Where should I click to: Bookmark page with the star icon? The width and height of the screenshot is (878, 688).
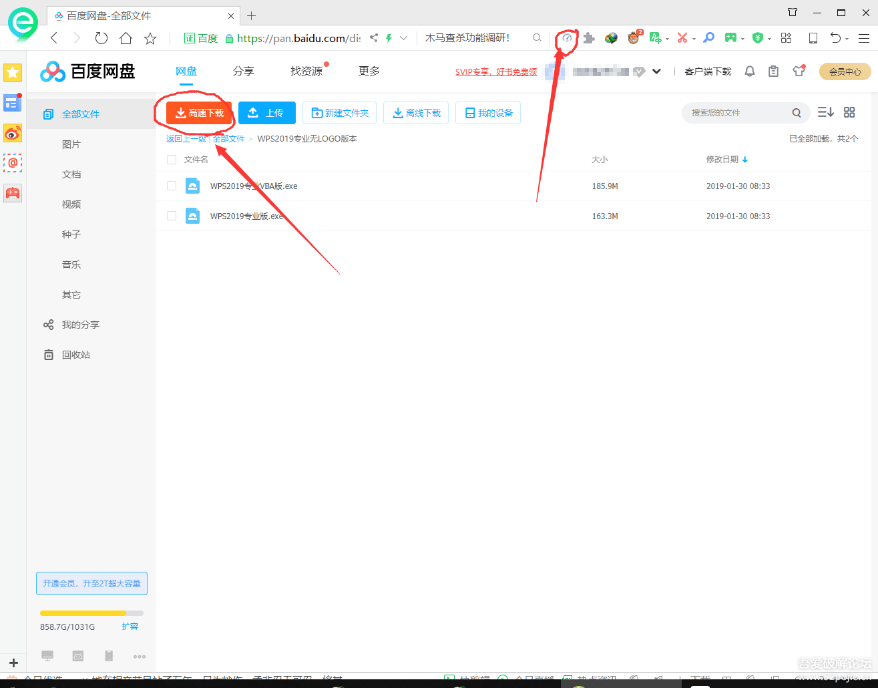[150, 38]
